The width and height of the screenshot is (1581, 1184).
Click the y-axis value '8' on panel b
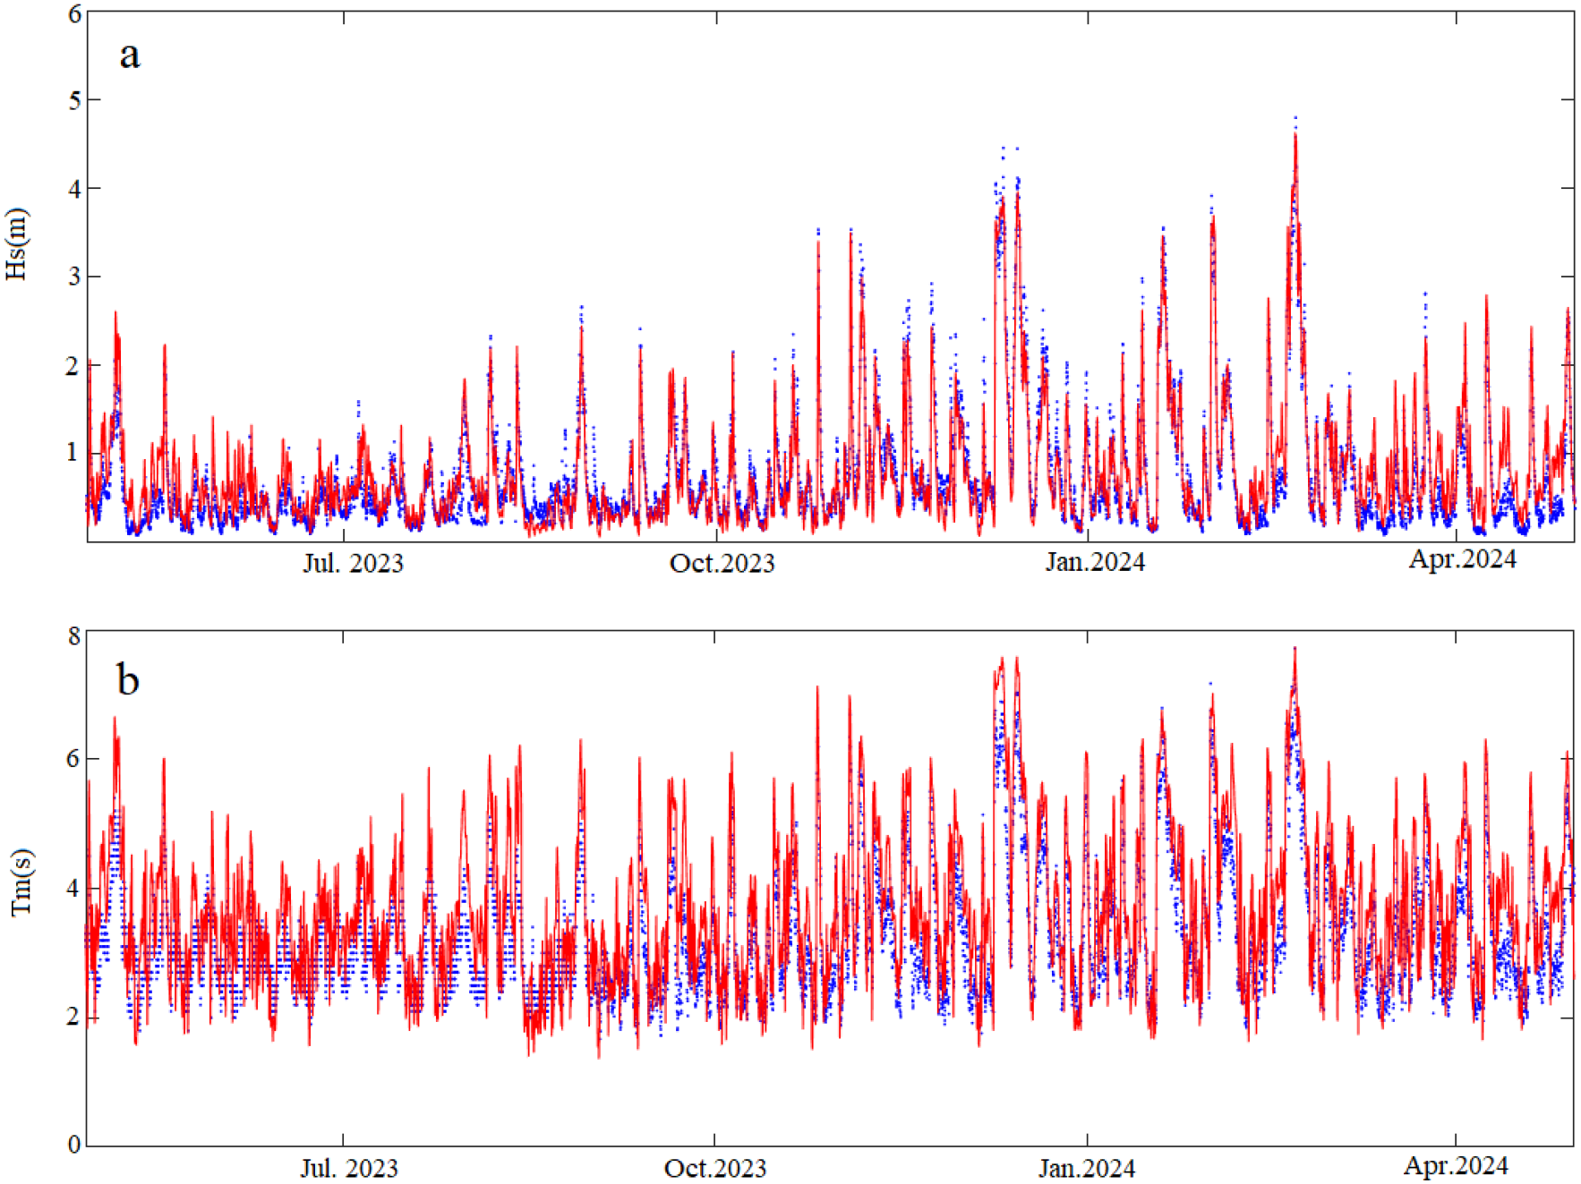[75, 635]
